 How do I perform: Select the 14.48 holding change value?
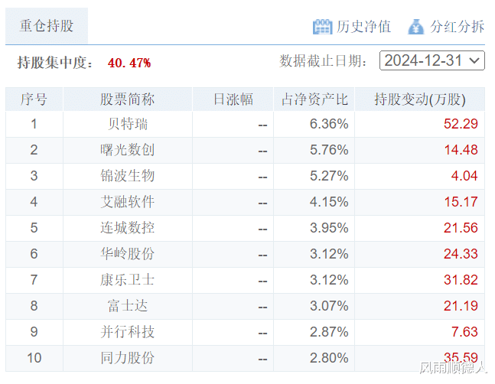click(461, 150)
